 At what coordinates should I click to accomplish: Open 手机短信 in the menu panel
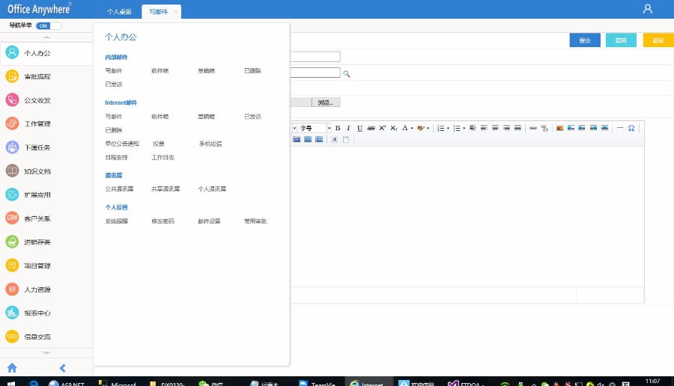(210, 144)
